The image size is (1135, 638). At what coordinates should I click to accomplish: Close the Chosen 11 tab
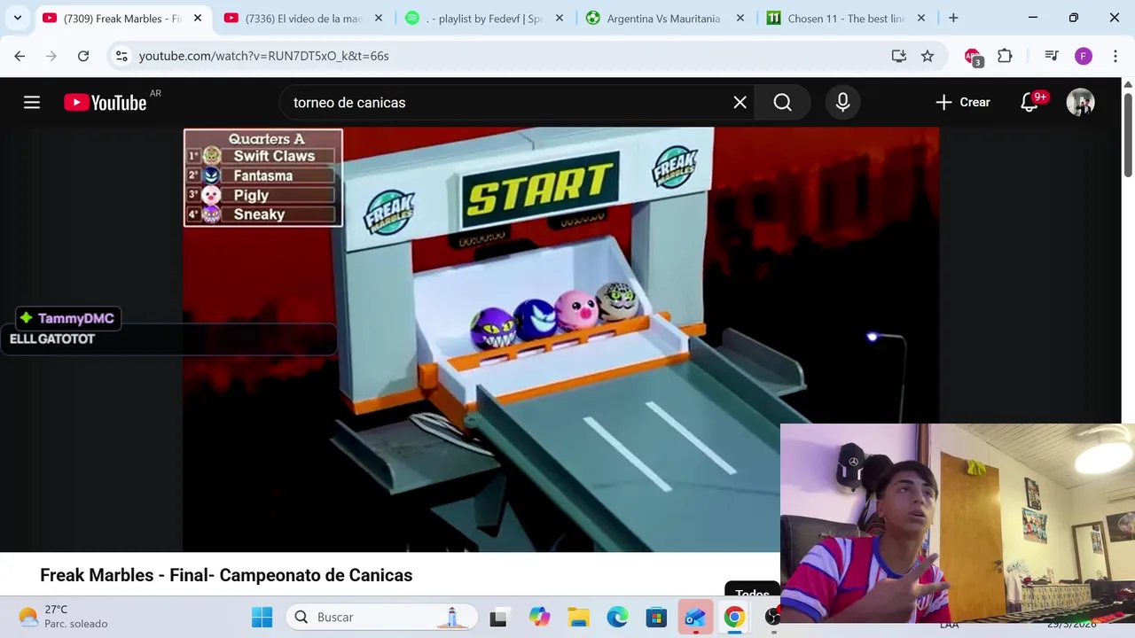[920, 18]
